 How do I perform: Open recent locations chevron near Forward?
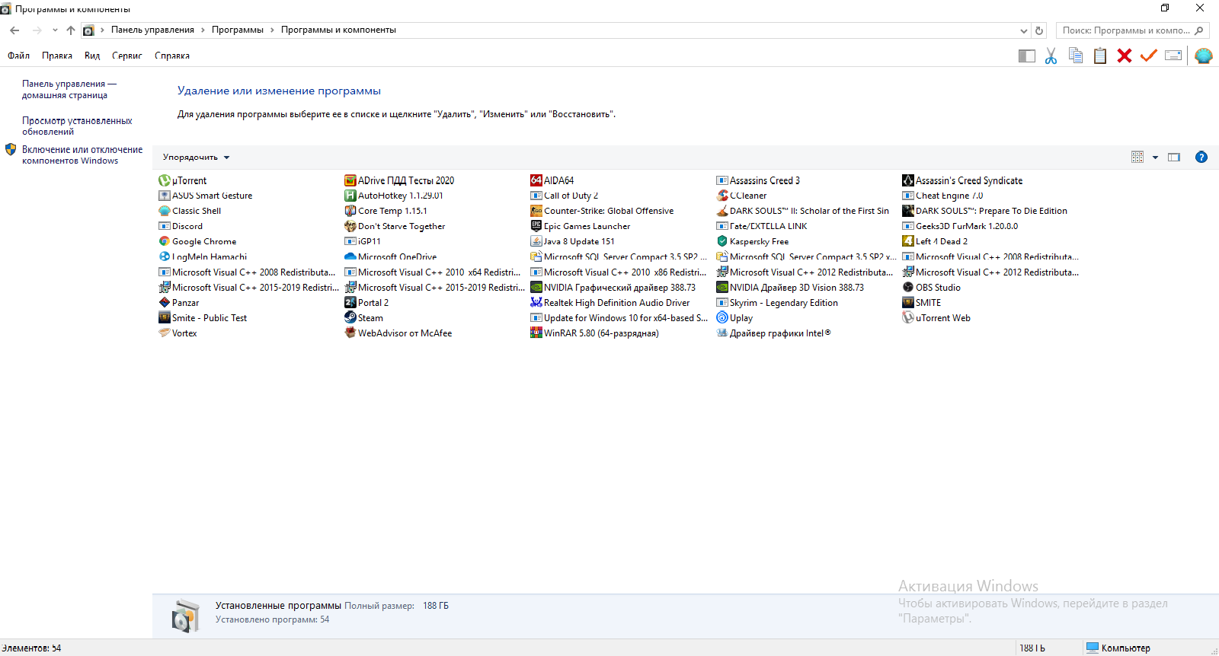pos(55,30)
